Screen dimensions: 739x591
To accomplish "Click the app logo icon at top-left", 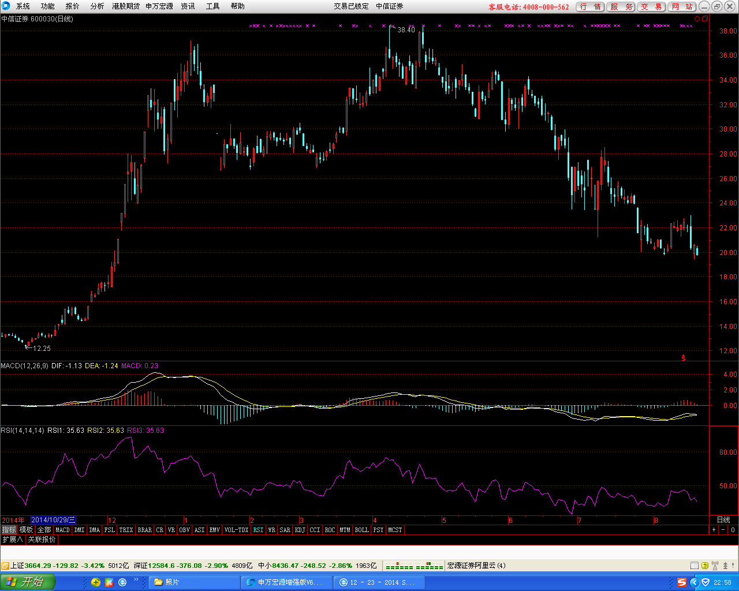I will pos(6,6).
